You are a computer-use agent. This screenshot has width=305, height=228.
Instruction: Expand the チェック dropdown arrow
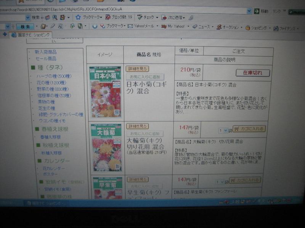(157, 17)
